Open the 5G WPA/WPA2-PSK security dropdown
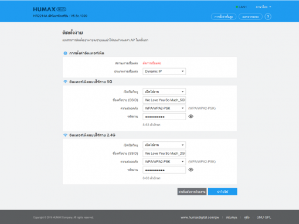Screen dimensions: 299x224 click(x=164, y=108)
